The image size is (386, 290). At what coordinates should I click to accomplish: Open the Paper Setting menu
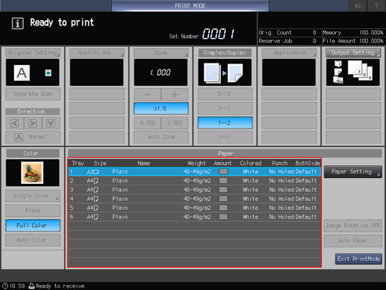click(x=353, y=172)
